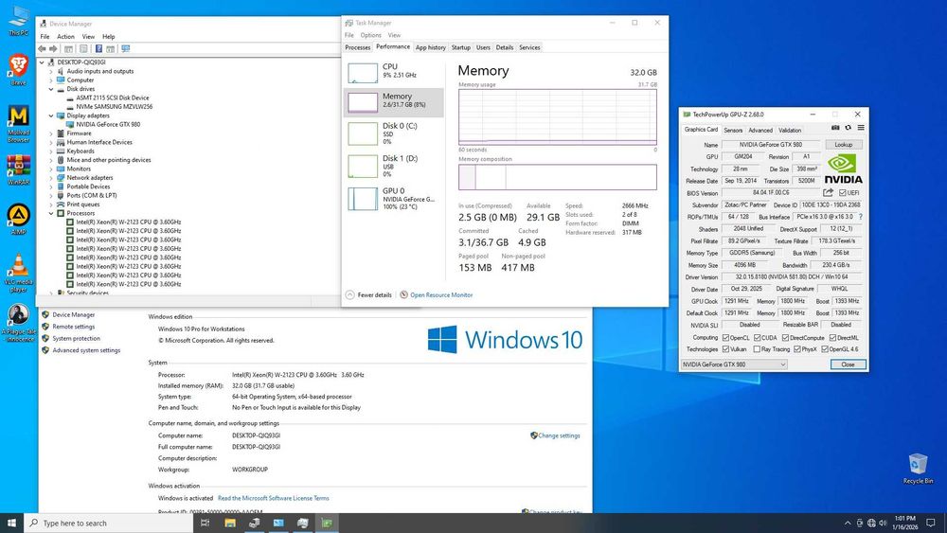Open A Plague Tale Innocence desktop shortcut
947x533 pixels.
click(x=18, y=323)
